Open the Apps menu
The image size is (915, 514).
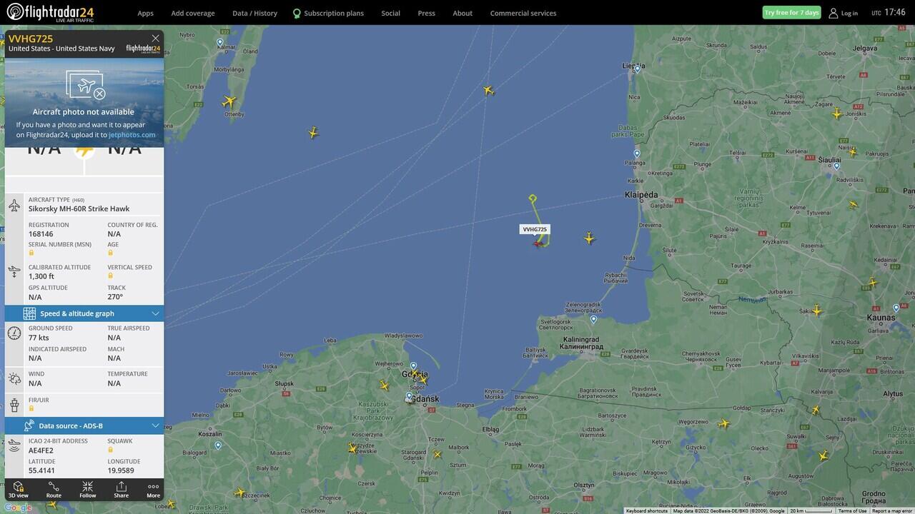pyautogui.click(x=145, y=13)
